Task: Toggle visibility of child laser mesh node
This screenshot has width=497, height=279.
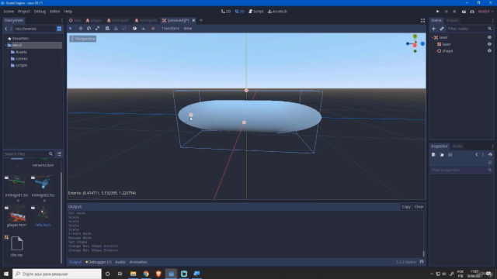Action: tap(489, 44)
